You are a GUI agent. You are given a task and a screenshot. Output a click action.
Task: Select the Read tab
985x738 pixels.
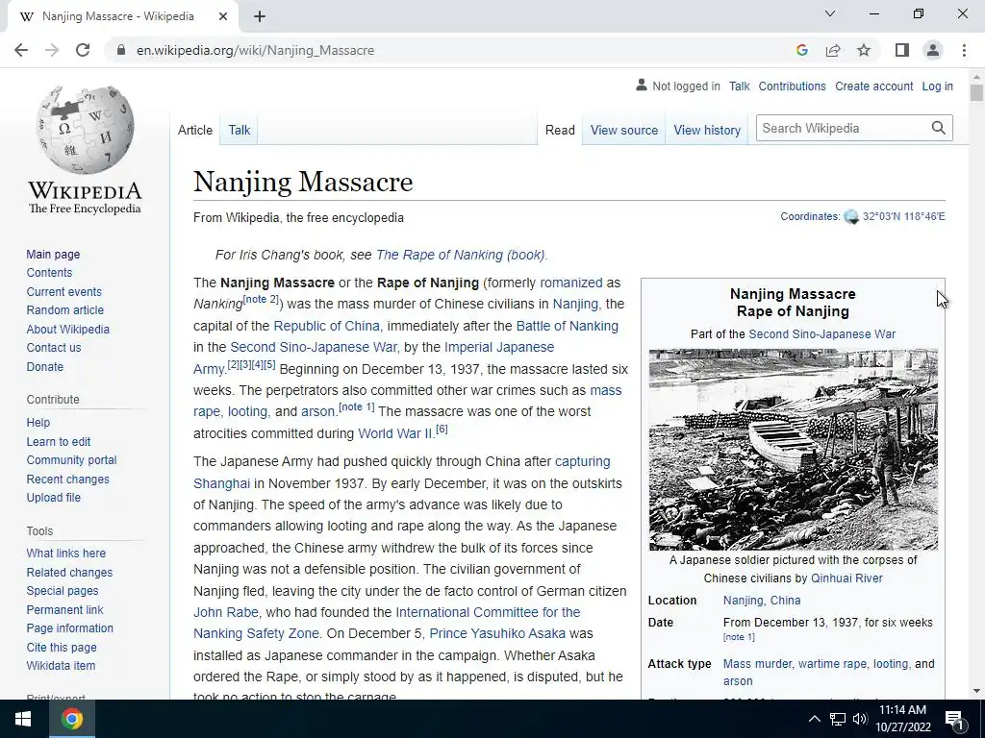(560, 130)
